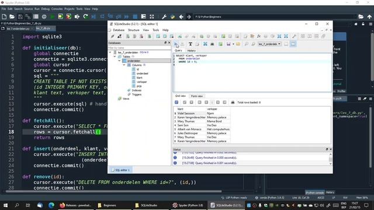This screenshot has height=210, width=374.
Task: Click Spyder's Python path manager icon
Action: (x=173, y=17)
